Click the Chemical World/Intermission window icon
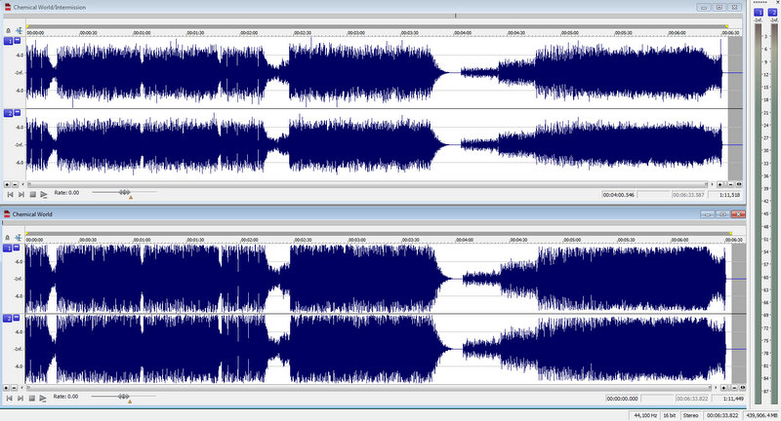 coord(8,7)
